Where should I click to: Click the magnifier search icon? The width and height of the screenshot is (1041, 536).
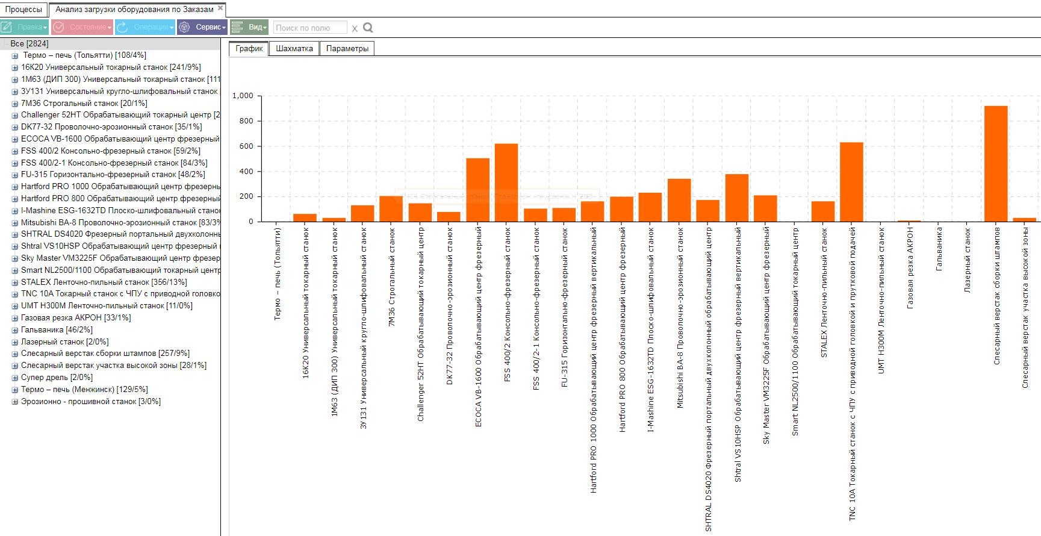(368, 27)
